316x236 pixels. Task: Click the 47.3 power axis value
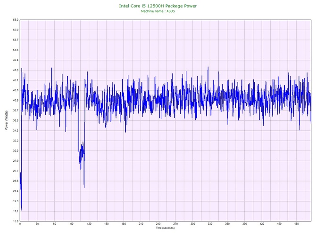16,70
